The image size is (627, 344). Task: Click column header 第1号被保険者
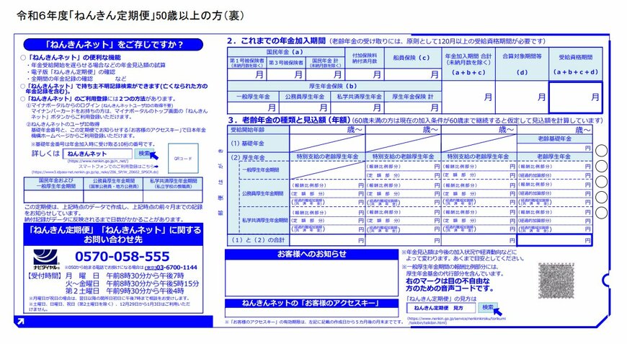click(246, 63)
